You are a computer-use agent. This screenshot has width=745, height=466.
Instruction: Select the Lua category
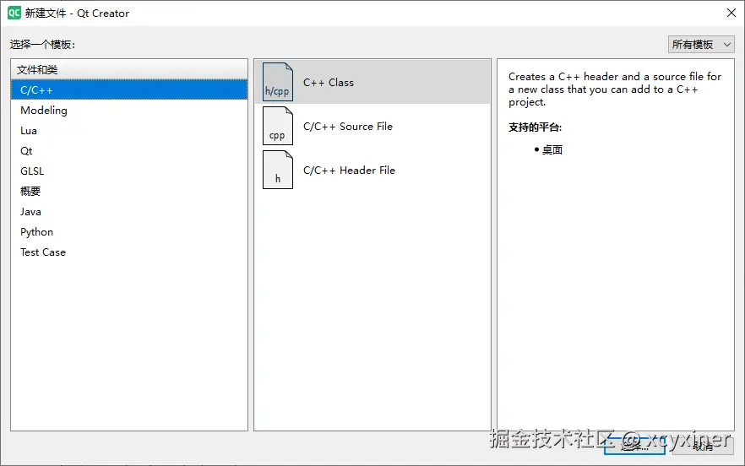tap(129, 131)
